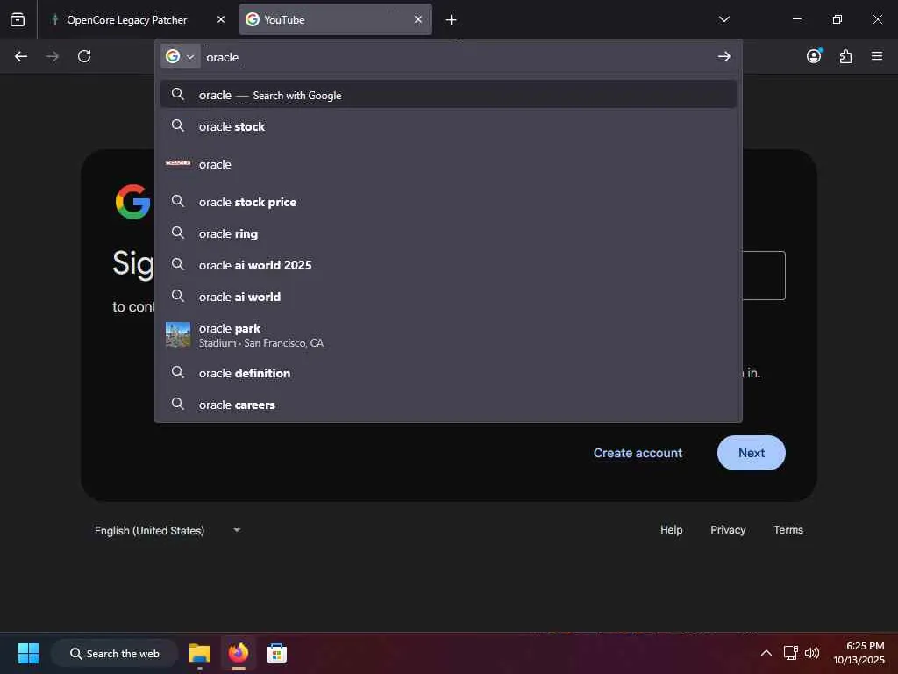Image resolution: width=898 pixels, height=674 pixels.
Task: Select 'oracle — Search with Google' suggestion
Action: [448, 95]
